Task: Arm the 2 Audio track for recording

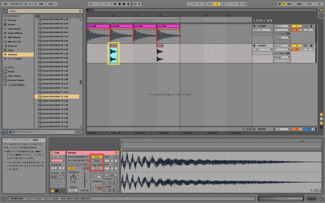Action: pyautogui.click(x=311, y=46)
